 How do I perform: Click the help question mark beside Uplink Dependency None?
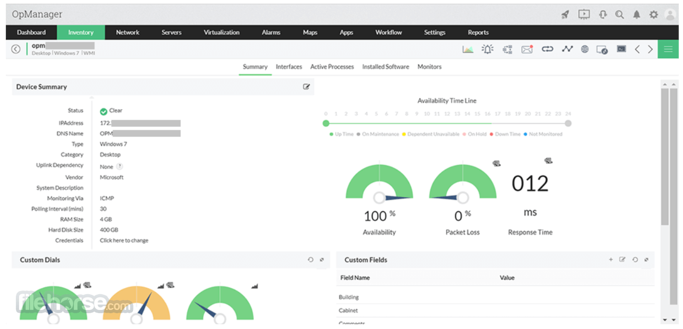tap(119, 166)
